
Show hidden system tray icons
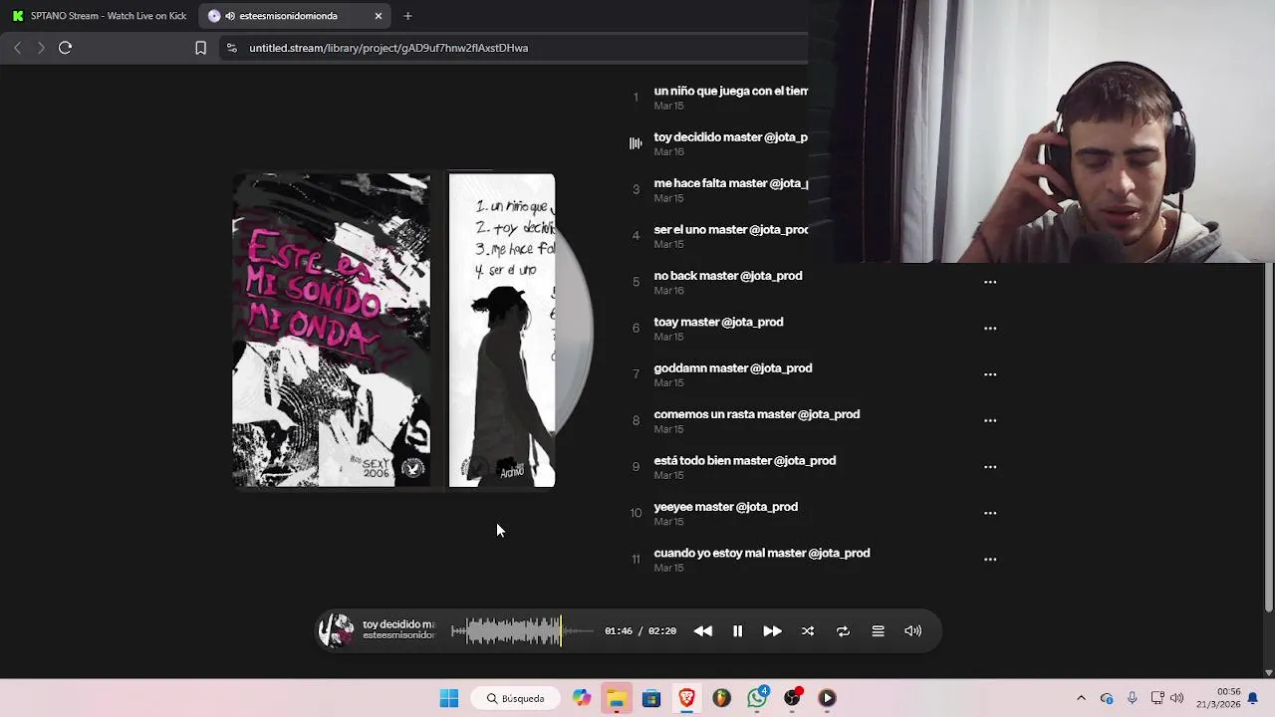tap(1081, 698)
